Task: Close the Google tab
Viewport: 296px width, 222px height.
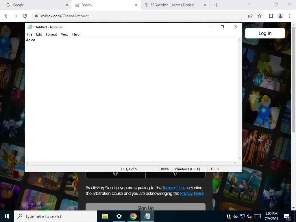Action: click(67, 5)
